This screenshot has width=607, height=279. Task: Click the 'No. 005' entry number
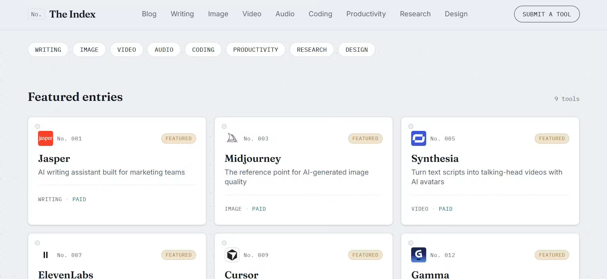click(x=443, y=139)
